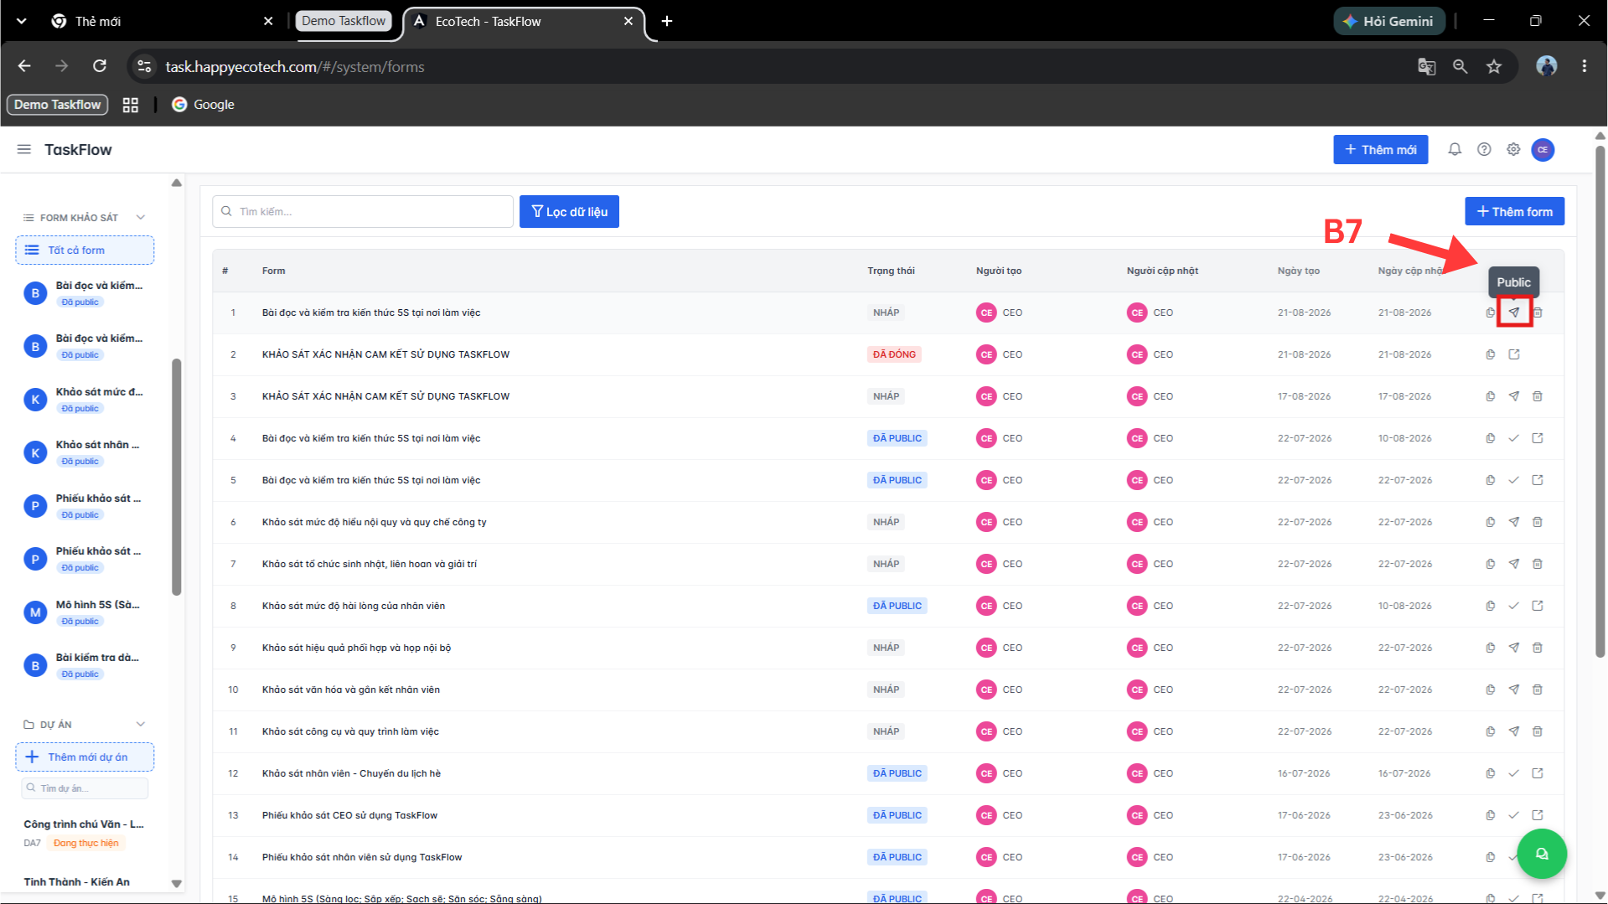Screen dimensions: 1608x904
Task: Publish the 'Khảo sát công cụ và quy trình' form
Action: point(1514,731)
